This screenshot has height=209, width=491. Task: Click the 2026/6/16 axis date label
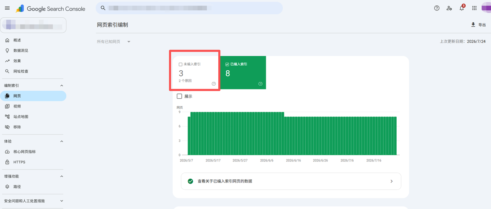click(x=293, y=161)
